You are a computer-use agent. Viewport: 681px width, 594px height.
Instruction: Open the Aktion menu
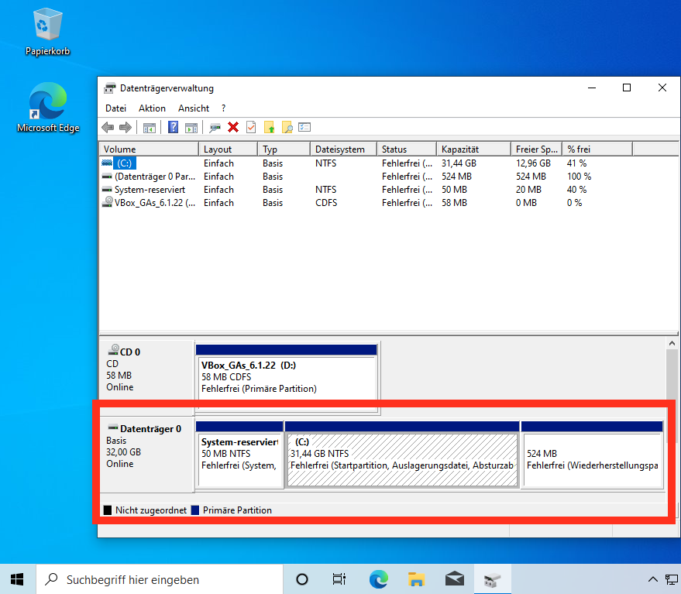coord(152,108)
